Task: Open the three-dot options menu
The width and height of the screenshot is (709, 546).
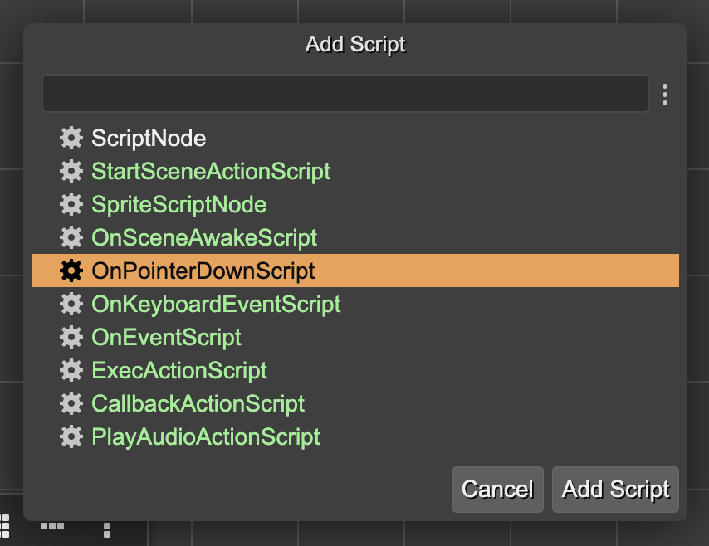Action: point(665,94)
